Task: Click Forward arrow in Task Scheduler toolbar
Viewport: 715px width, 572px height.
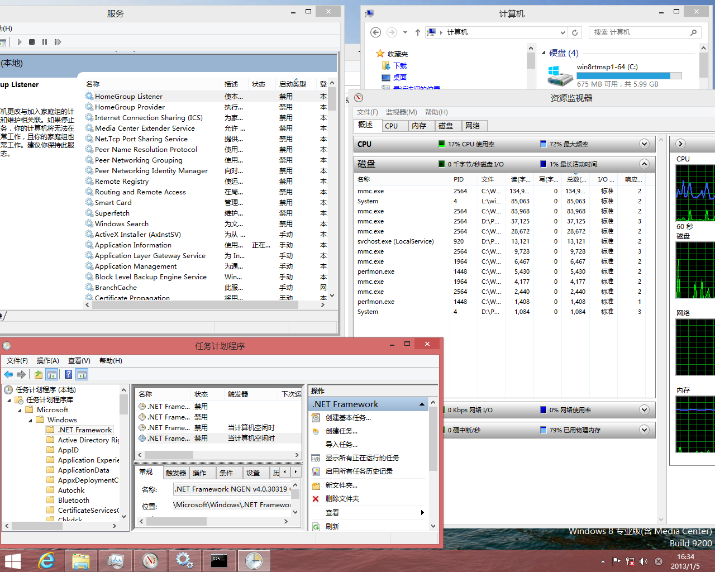Action: (x=21, y=374)
